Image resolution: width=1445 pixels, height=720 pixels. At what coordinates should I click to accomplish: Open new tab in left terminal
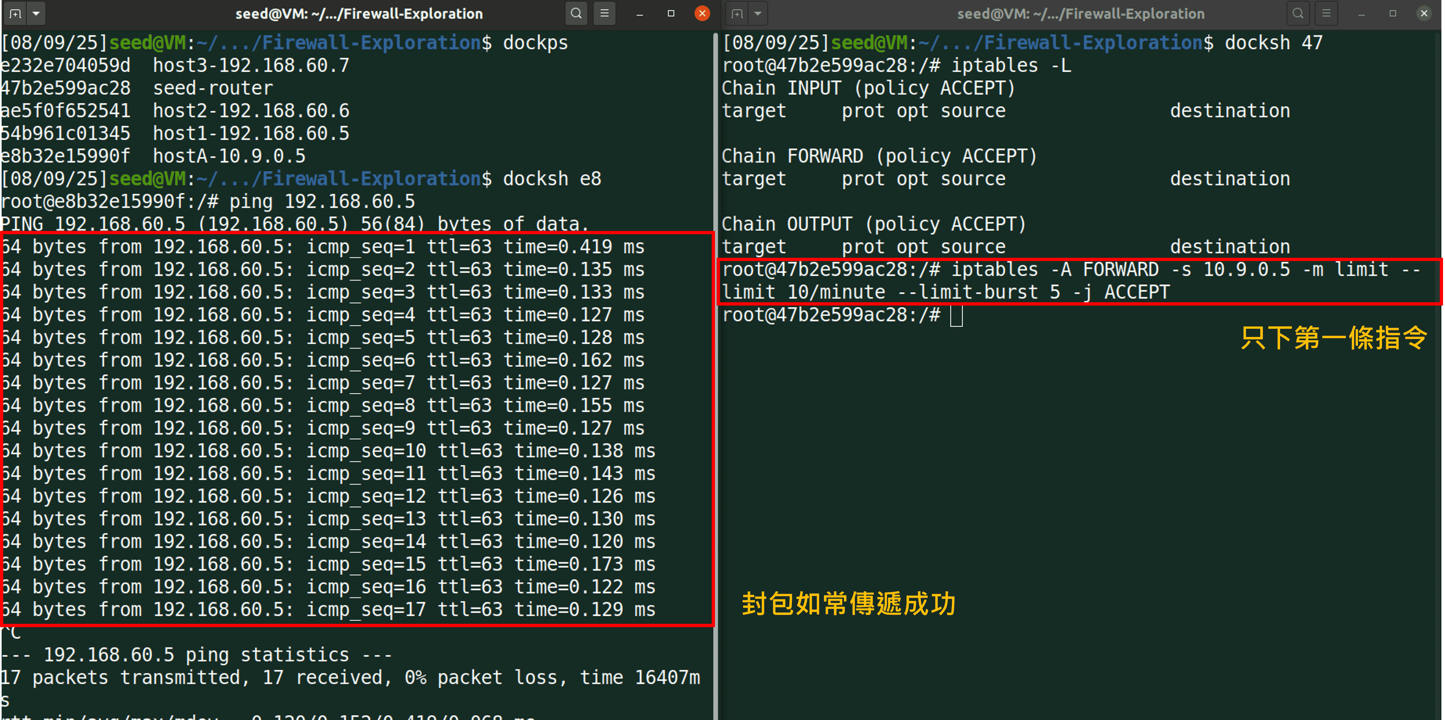click(15, 13)
